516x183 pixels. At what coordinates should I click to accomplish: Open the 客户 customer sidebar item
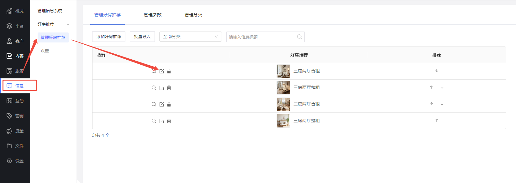coord(15,41)
